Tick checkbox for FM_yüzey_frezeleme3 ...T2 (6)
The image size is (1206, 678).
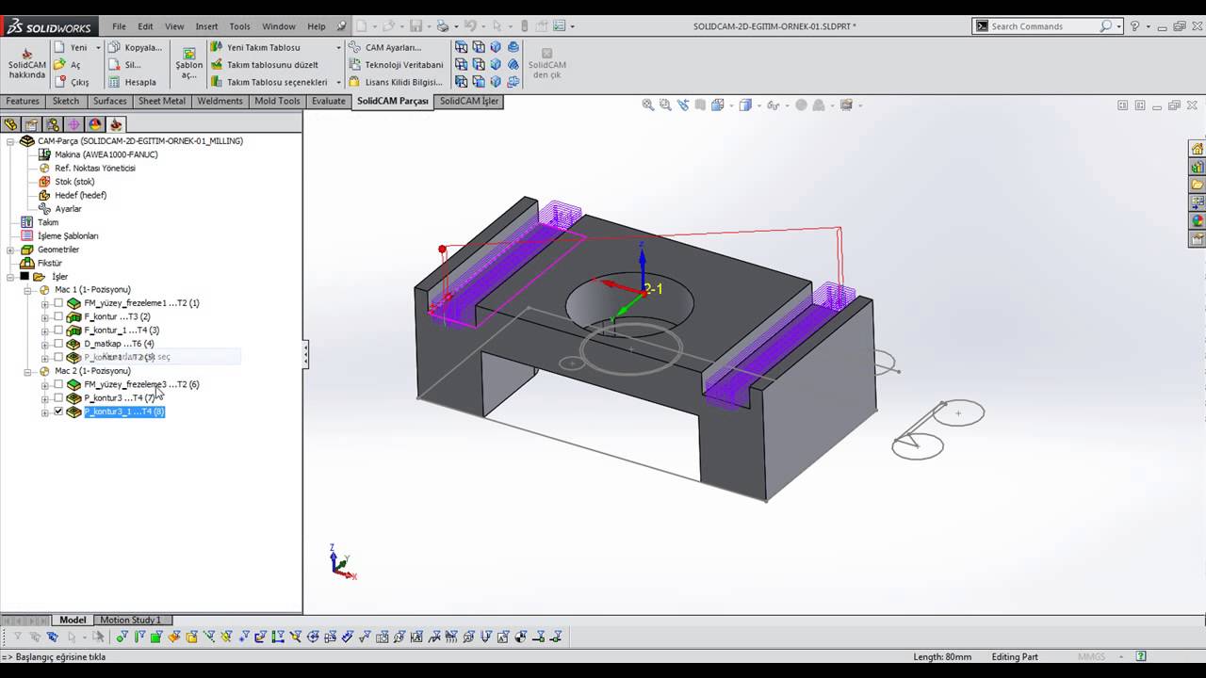pyautogui.click(x=58, y=384)
